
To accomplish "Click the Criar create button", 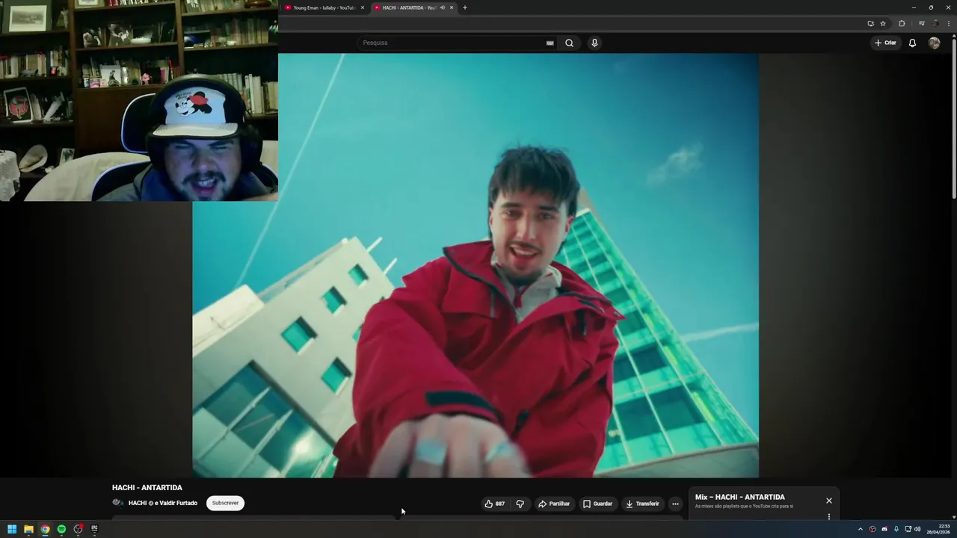I will click(x=885, y=43).
